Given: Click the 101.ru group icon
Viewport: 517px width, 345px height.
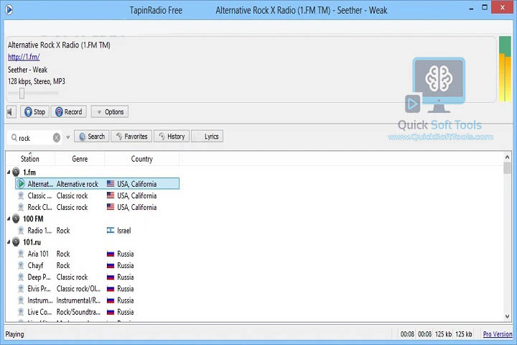Looking at the screenshot, I should (x=16, y=242).
